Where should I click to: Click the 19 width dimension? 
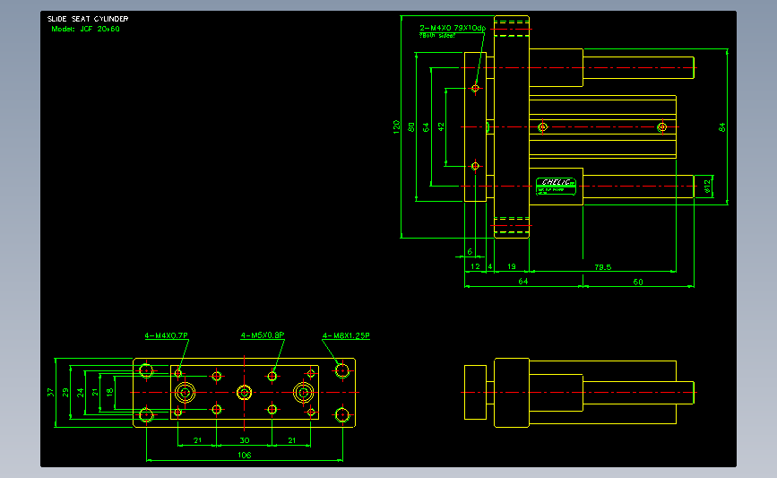512,266
